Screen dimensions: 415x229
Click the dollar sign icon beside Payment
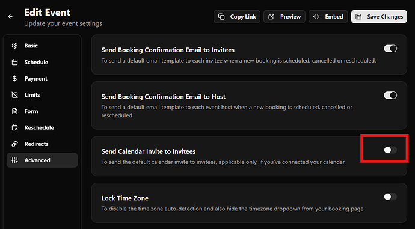click(15, 79)
